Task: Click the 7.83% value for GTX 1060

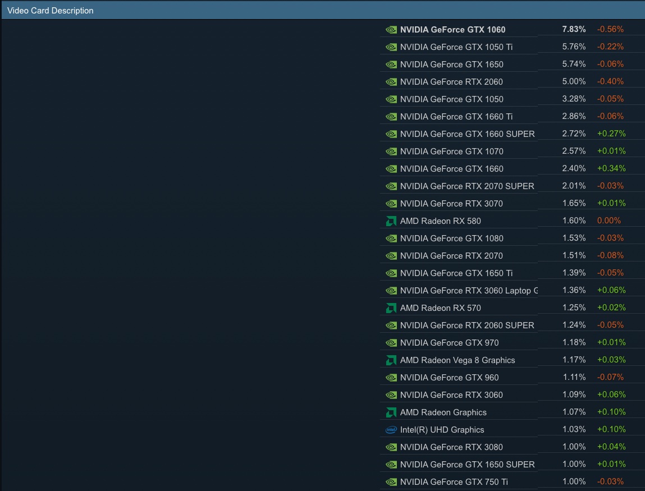Action: 574,29
